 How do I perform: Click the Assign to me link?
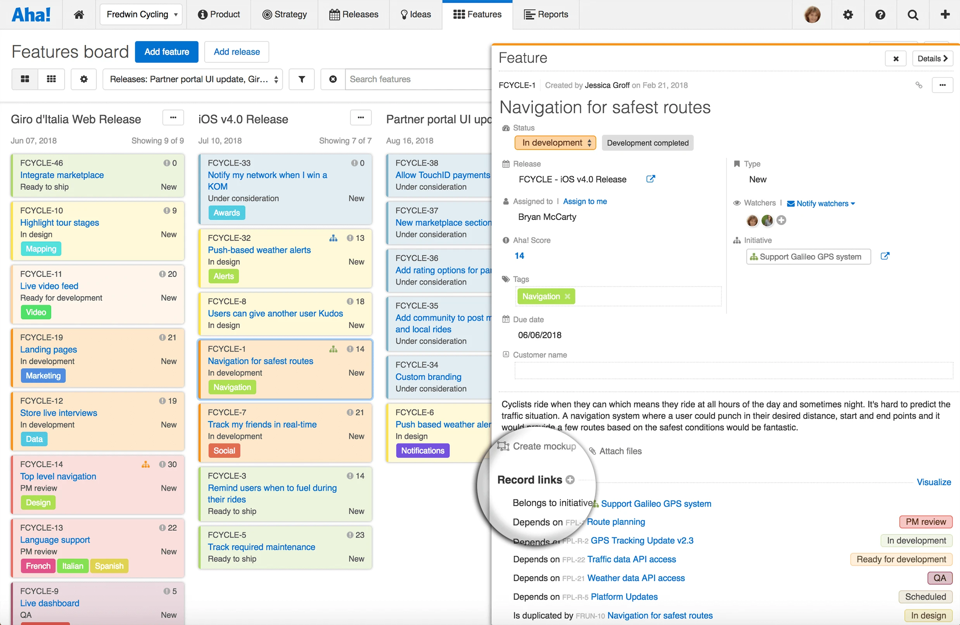[585, 201]
